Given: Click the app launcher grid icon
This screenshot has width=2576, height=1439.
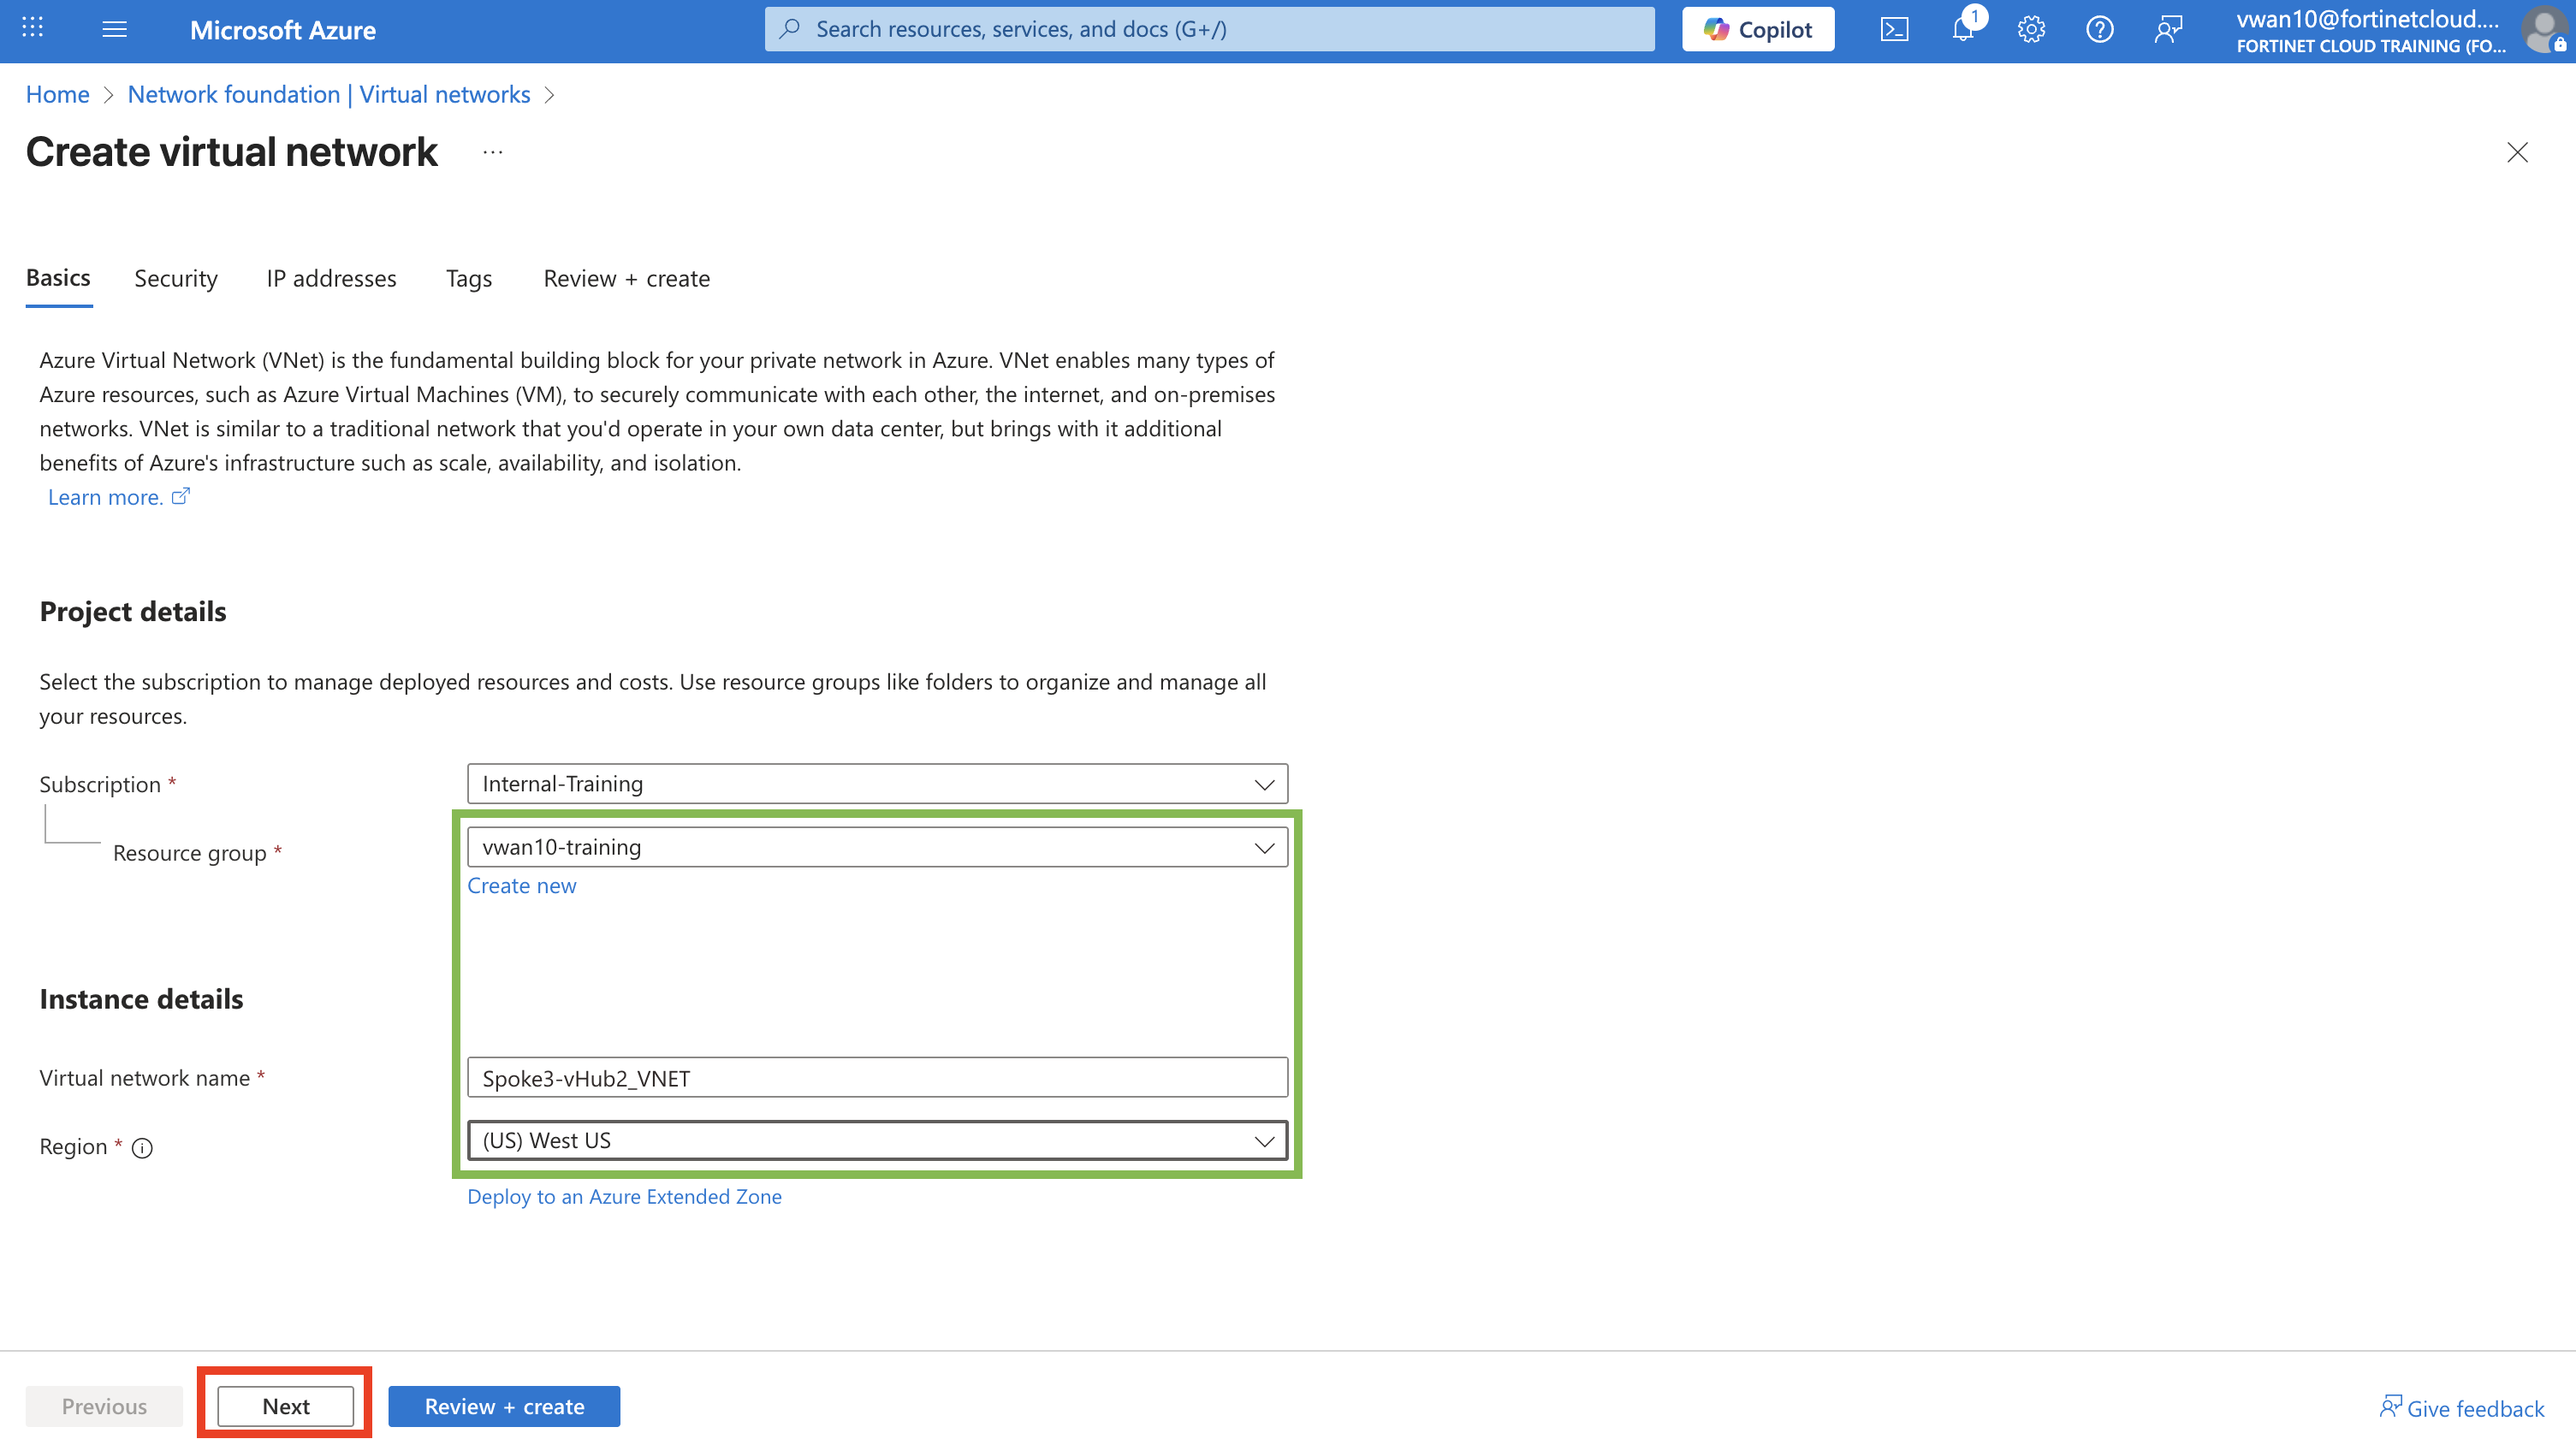Looking at the screenshot, I should tap(32, 28).
